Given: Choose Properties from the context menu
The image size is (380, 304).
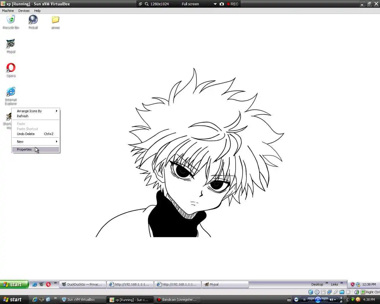Looking at the screenshot, I should (36, 149).
